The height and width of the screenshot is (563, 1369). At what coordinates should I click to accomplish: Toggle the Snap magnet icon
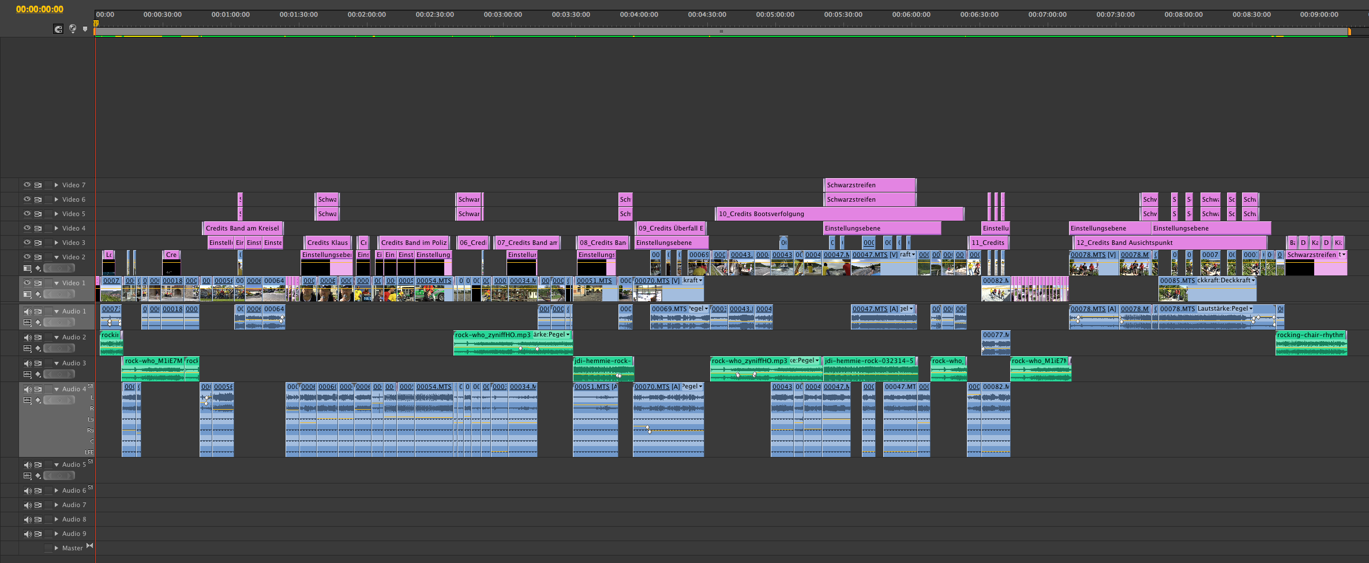[58, 29]
